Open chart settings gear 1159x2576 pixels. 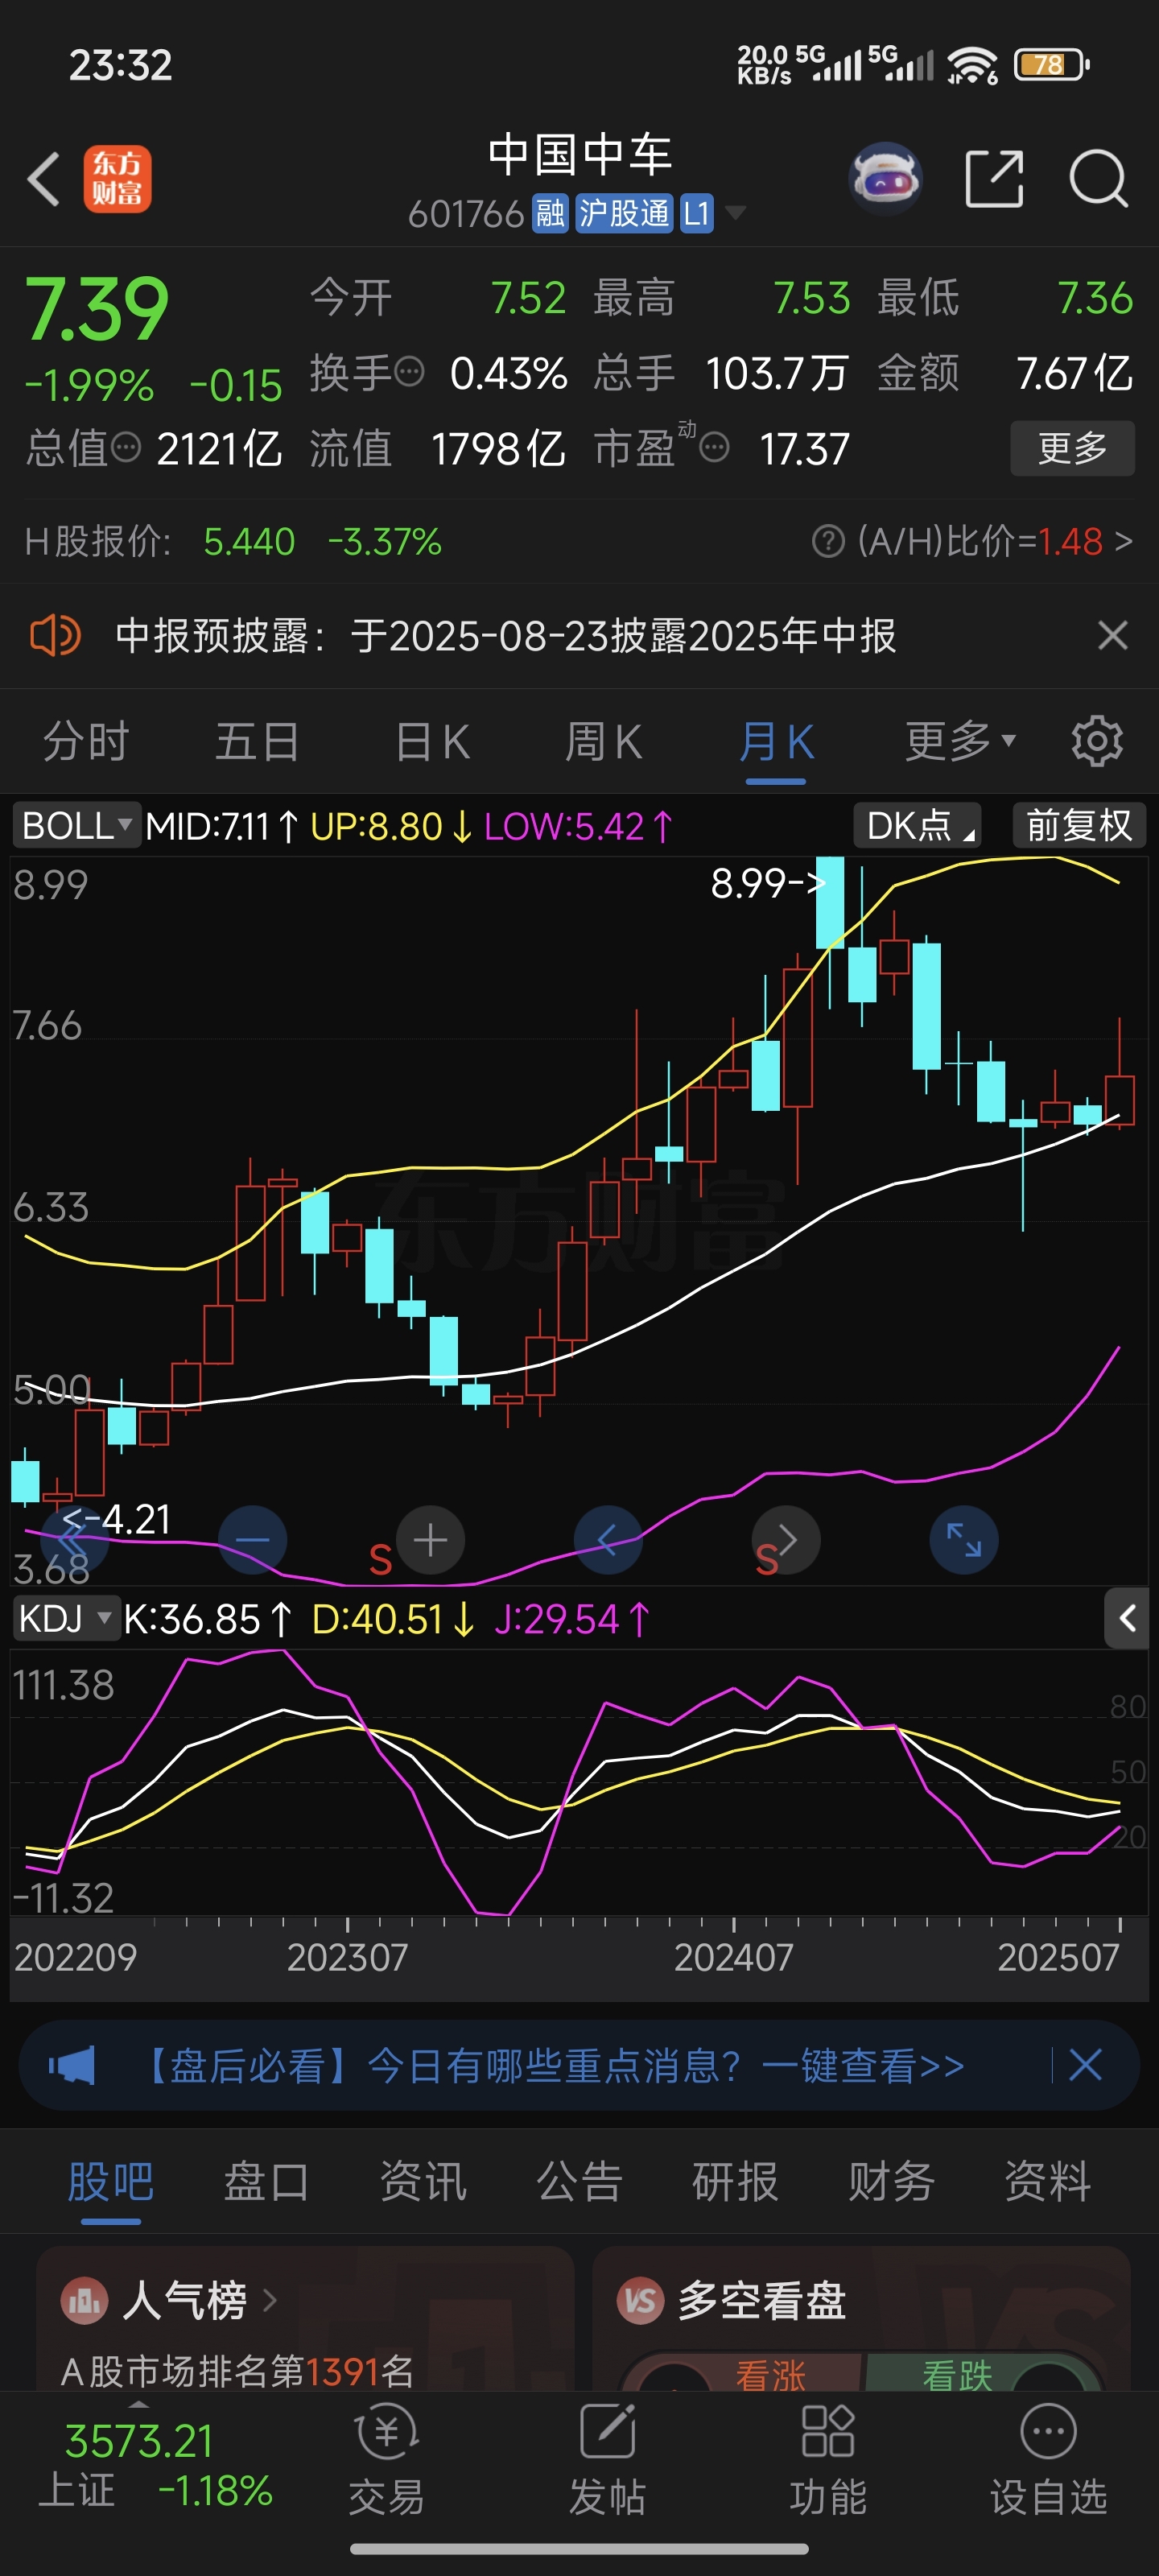pyautogui.click(x=1097, y=742)
